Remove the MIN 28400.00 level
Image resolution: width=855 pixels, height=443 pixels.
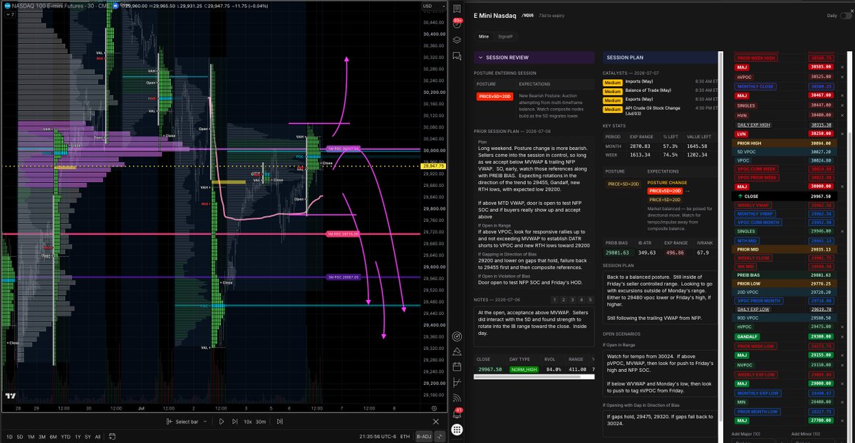[x=843, y=402]
